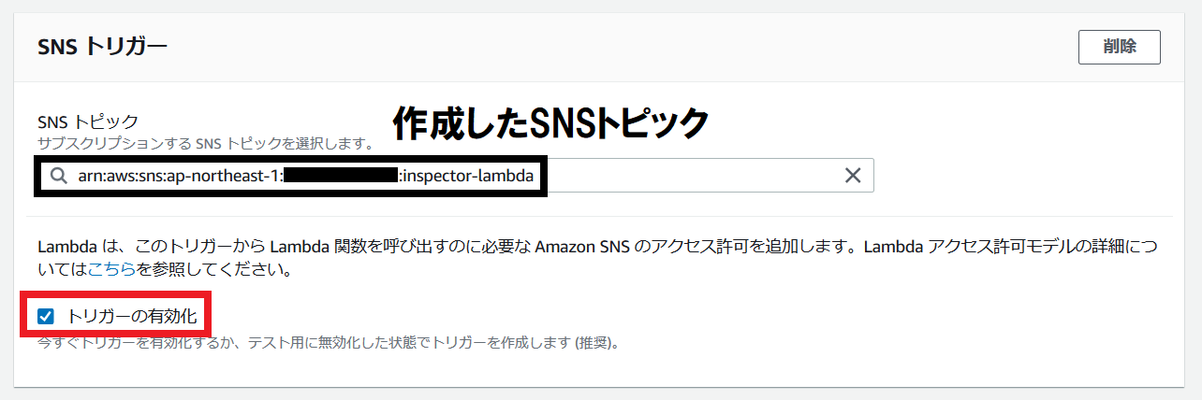
Task: Click the トリガーの有効化 label text
Action: click(x=132, y=317)
